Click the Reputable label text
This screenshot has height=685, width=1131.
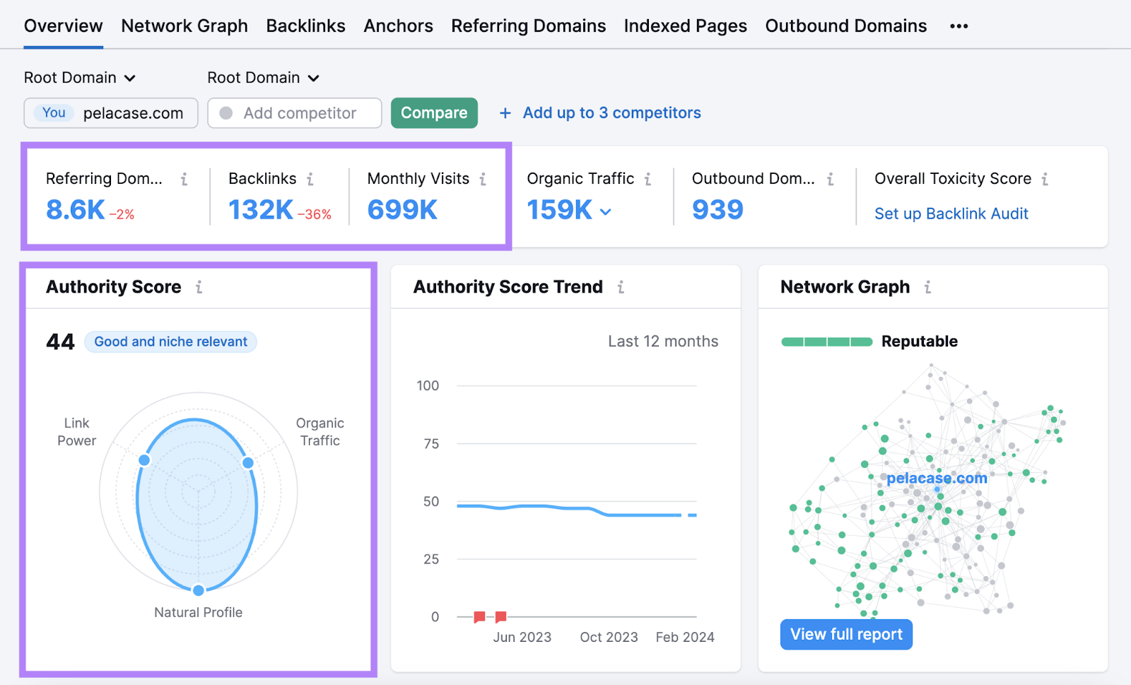[919, 341]
